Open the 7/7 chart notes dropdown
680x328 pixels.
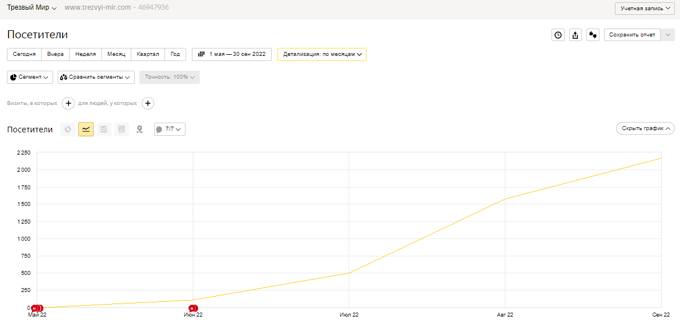pyautogui.click(x=170, y=129)
